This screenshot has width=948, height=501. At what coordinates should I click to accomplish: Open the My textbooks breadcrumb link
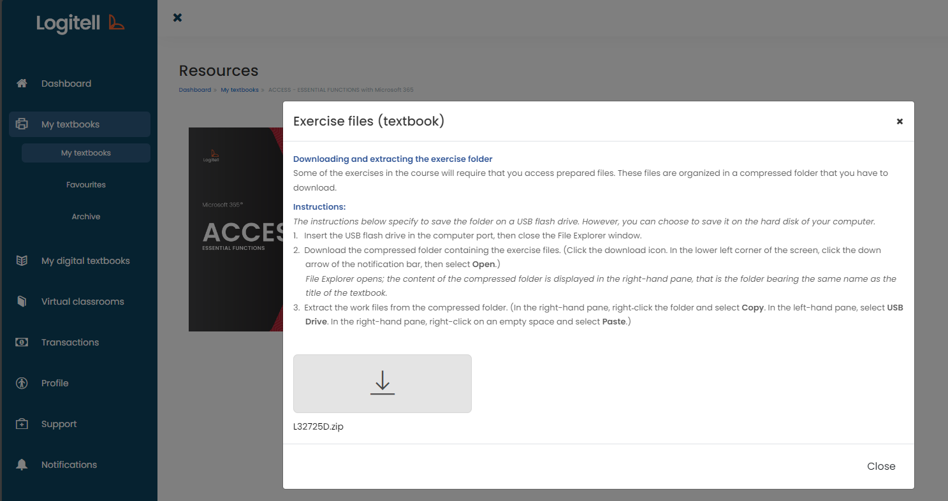click(239, 89)
